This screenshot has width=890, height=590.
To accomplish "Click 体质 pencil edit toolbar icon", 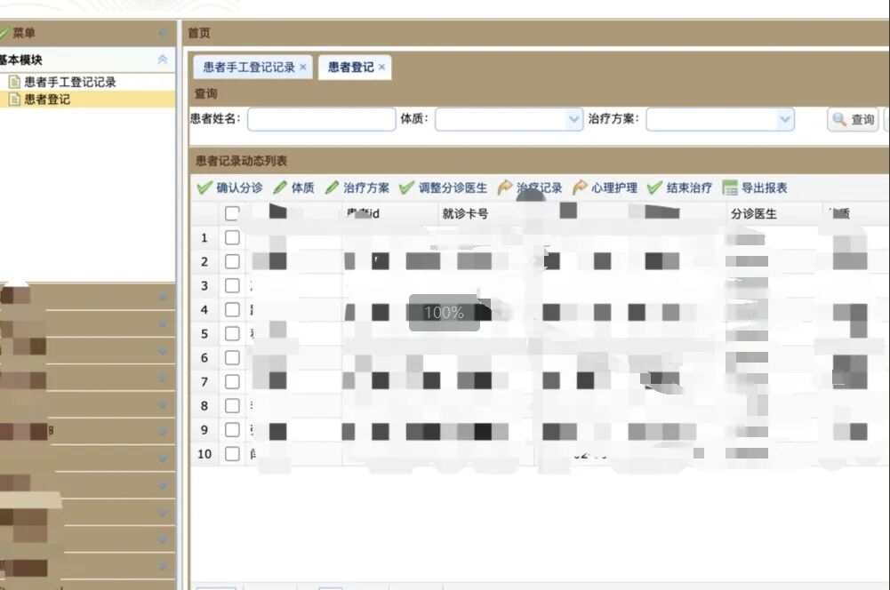I will [x=280, y=187].
